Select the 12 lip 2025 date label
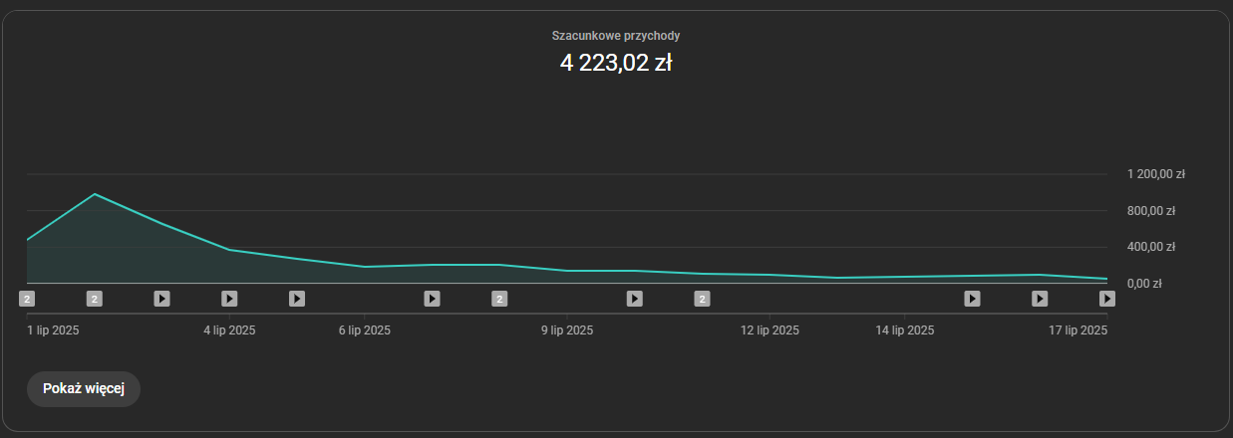Viewport: 1233px width, 438px height. (770, 330)
